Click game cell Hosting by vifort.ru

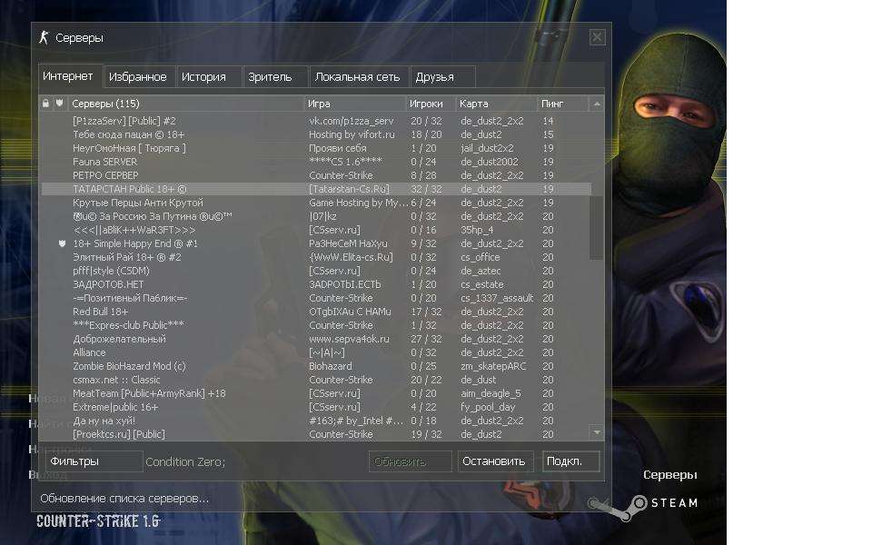tap(352, 134)
